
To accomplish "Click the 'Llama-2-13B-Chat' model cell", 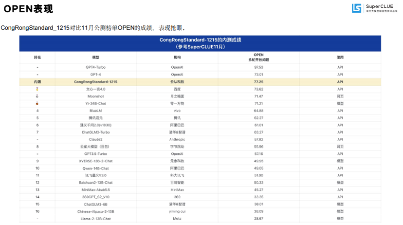I will point(95,219).
